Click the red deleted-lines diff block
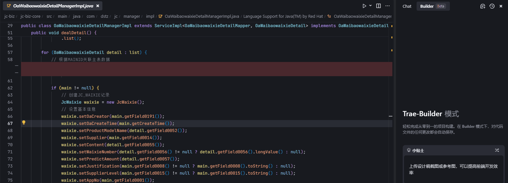508x183 pixels. pyautogui.click(x=207, y=69)
